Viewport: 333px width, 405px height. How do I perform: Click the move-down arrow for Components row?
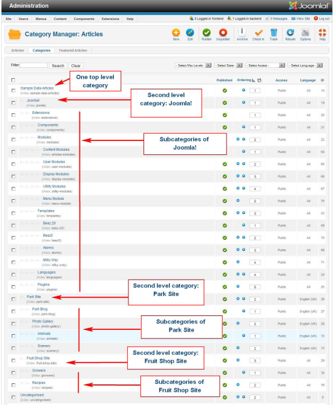click(x=243, y=127)
